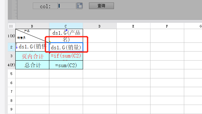
Task: Click the 查询 button
Action: point(101,6)
